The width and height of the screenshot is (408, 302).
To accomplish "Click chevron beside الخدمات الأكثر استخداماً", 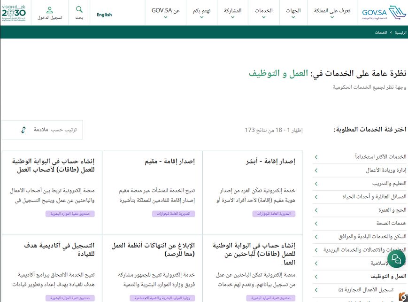I will (316, 157).
